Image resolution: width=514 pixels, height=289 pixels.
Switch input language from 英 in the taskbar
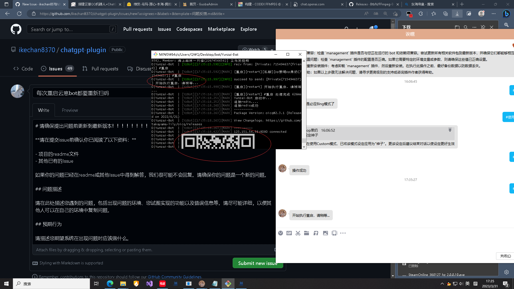tap(467, 284)
